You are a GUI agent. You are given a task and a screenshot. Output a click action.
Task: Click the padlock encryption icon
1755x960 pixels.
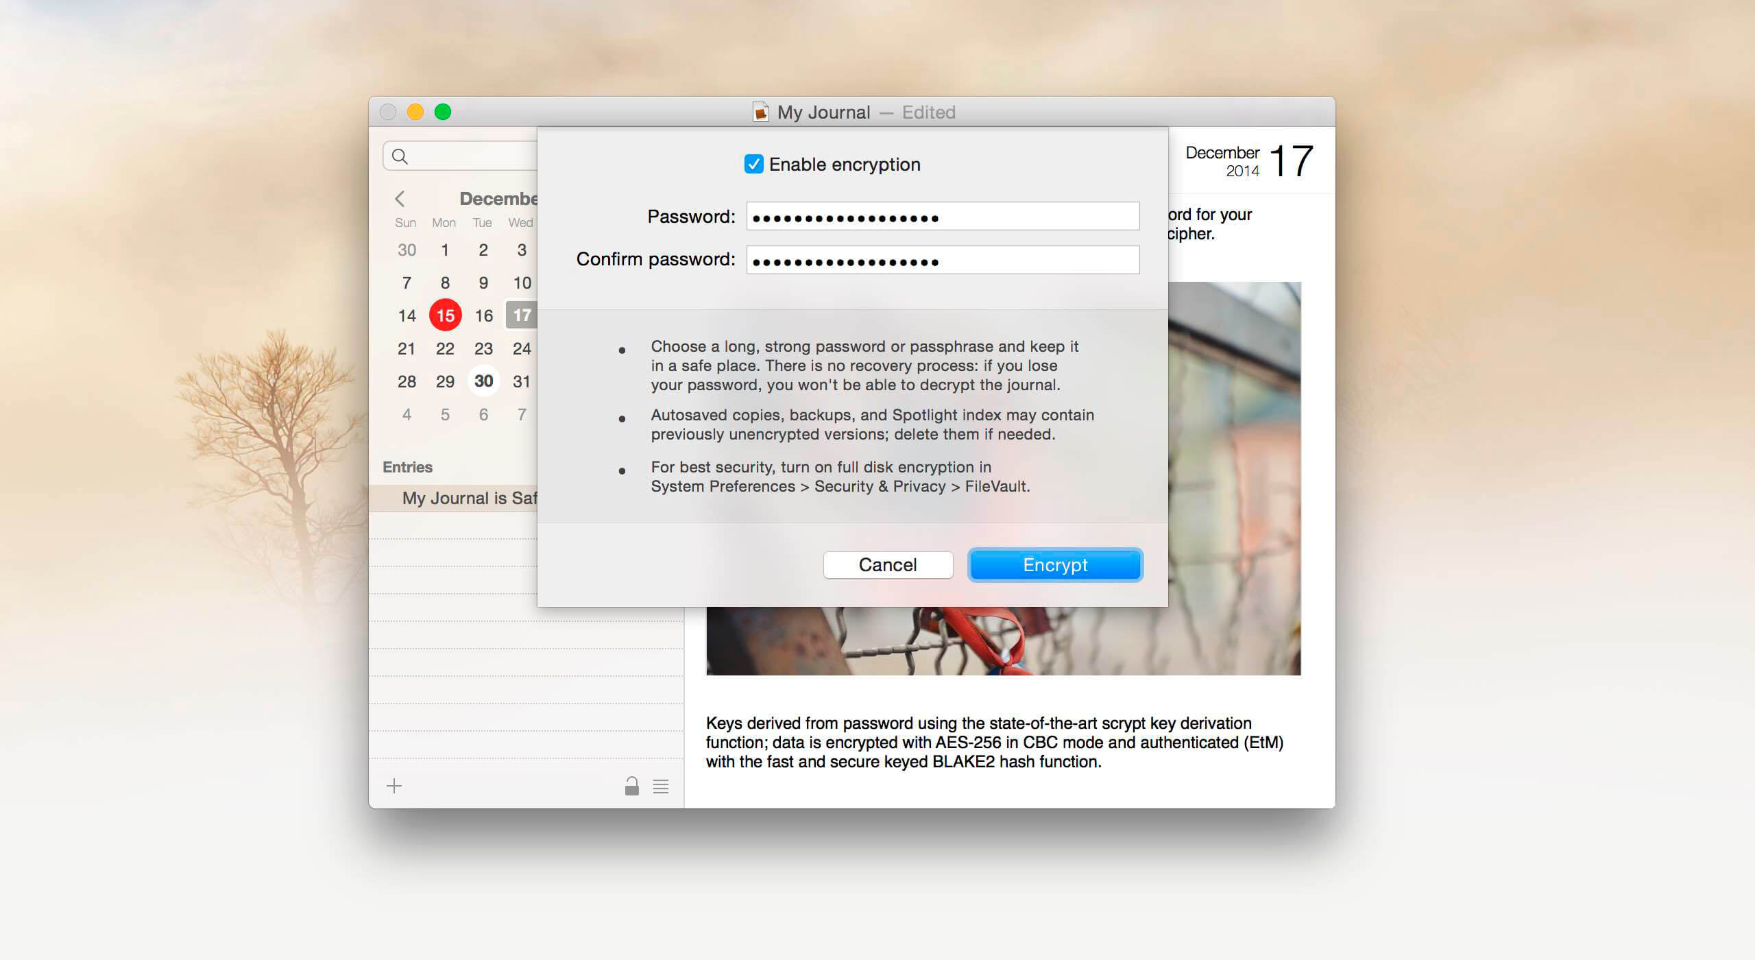631,786
